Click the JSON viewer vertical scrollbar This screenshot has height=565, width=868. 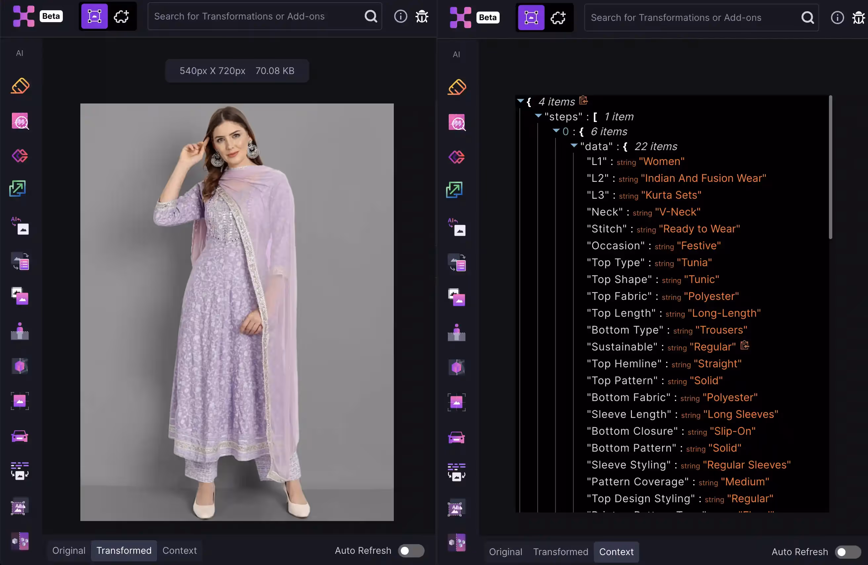click(x=830, y=167)
